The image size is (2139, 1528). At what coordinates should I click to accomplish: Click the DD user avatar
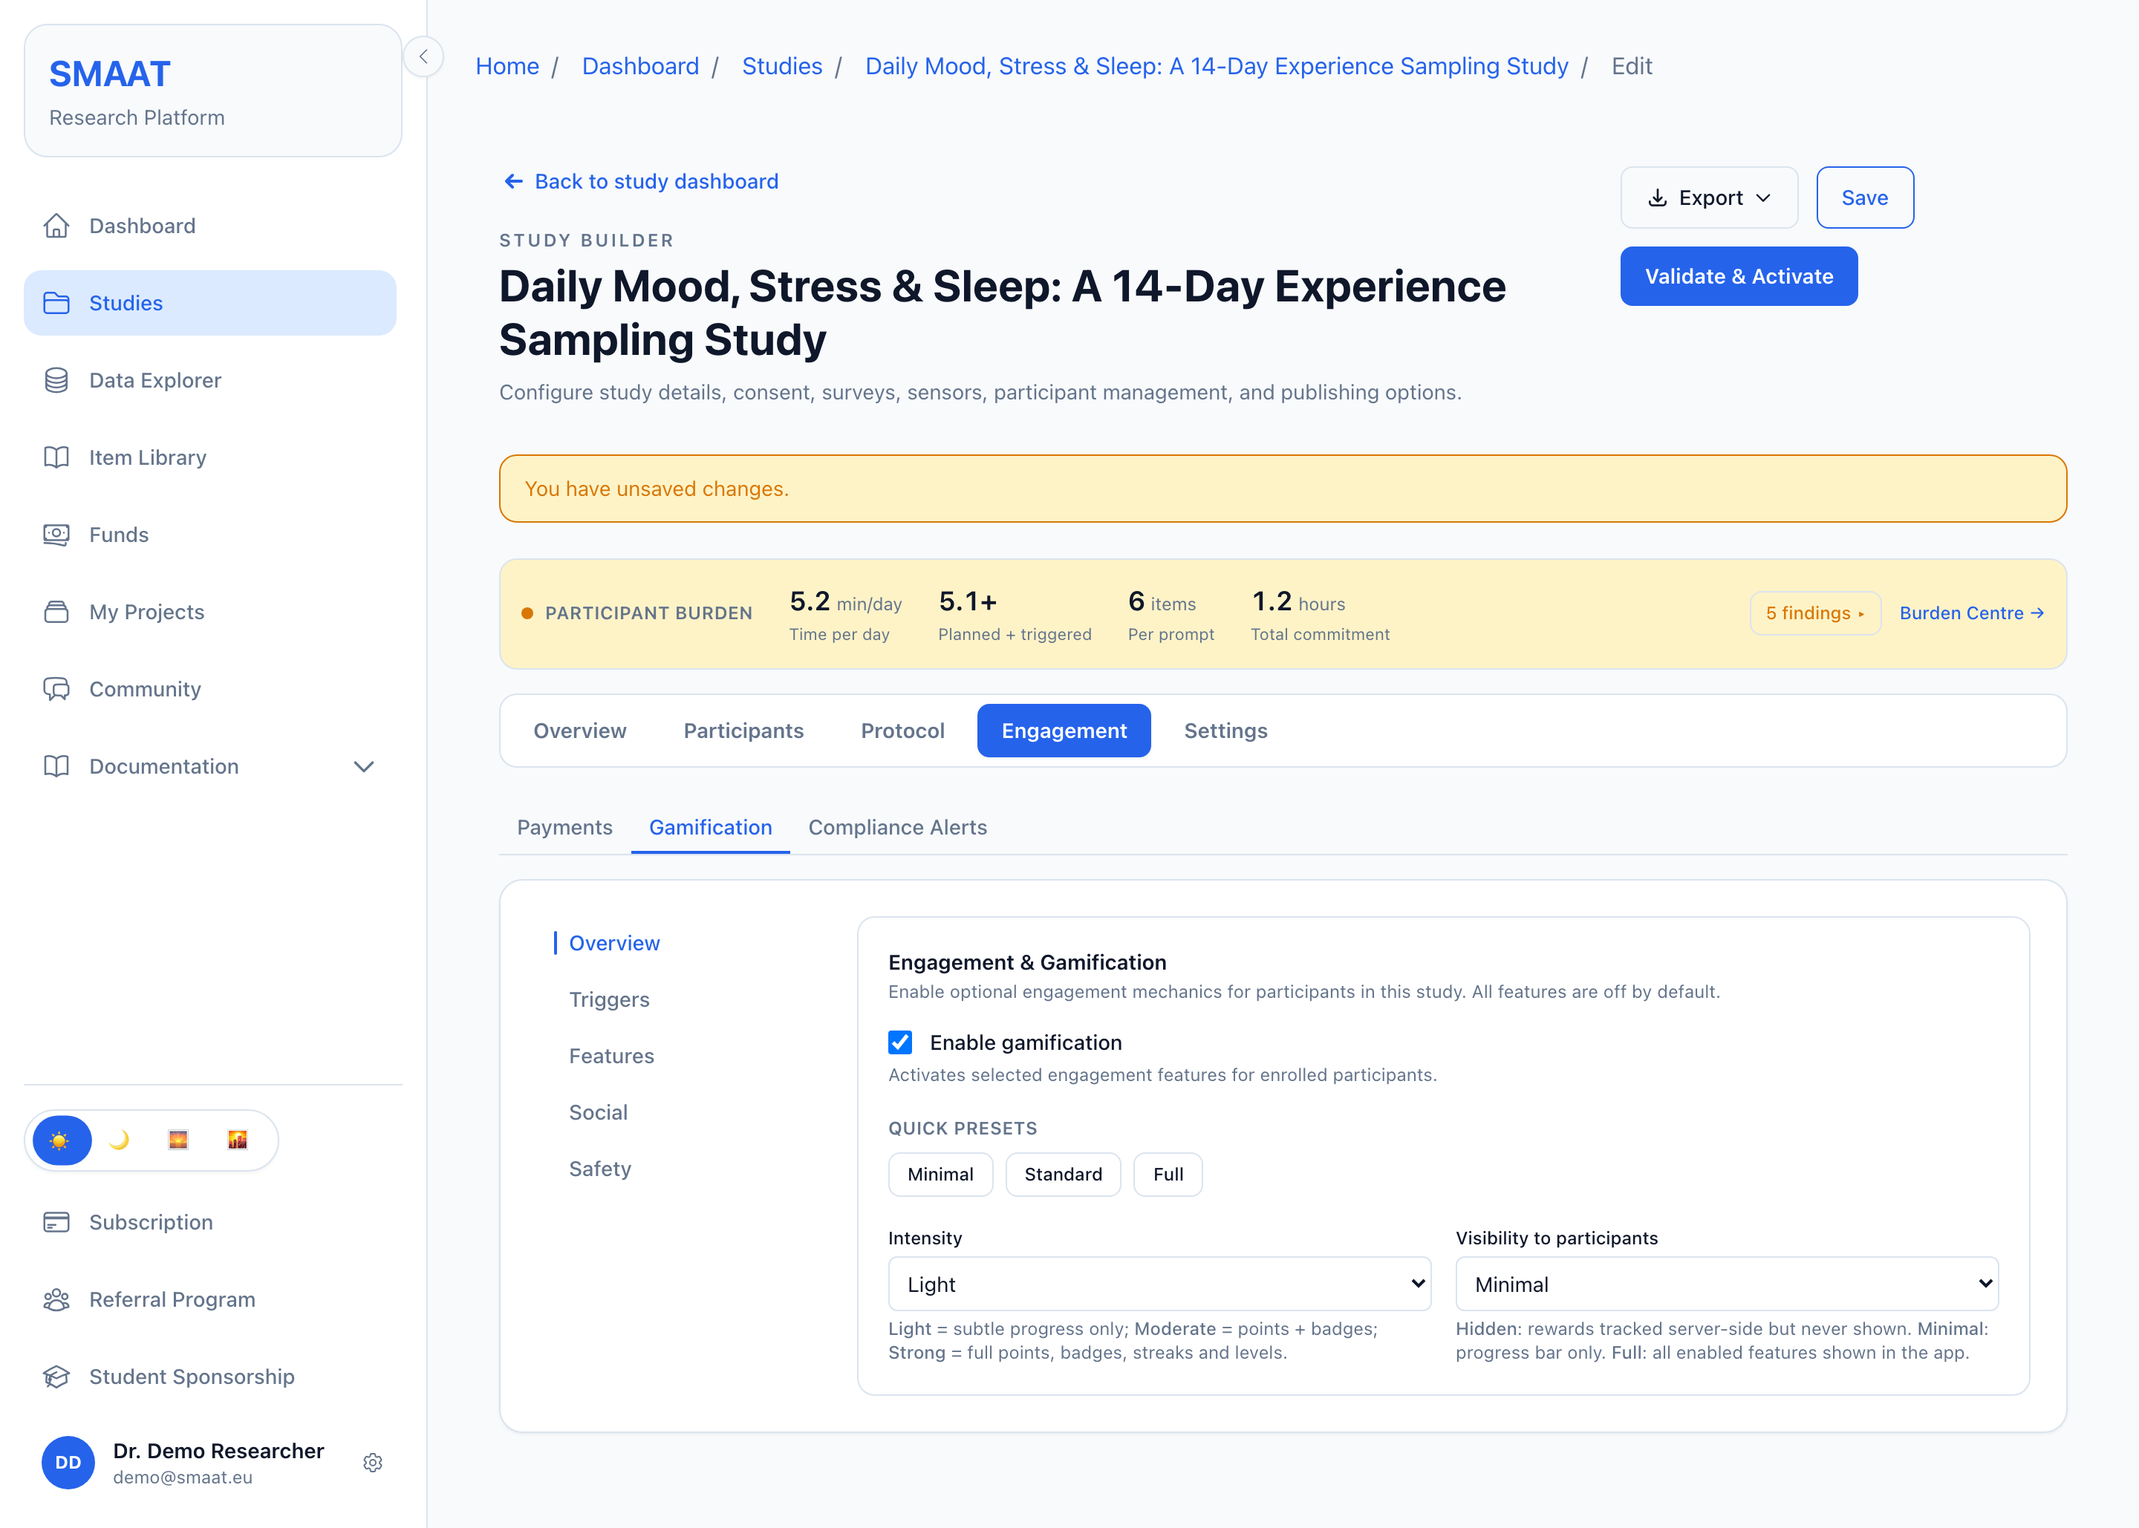tap(68, 1462)
